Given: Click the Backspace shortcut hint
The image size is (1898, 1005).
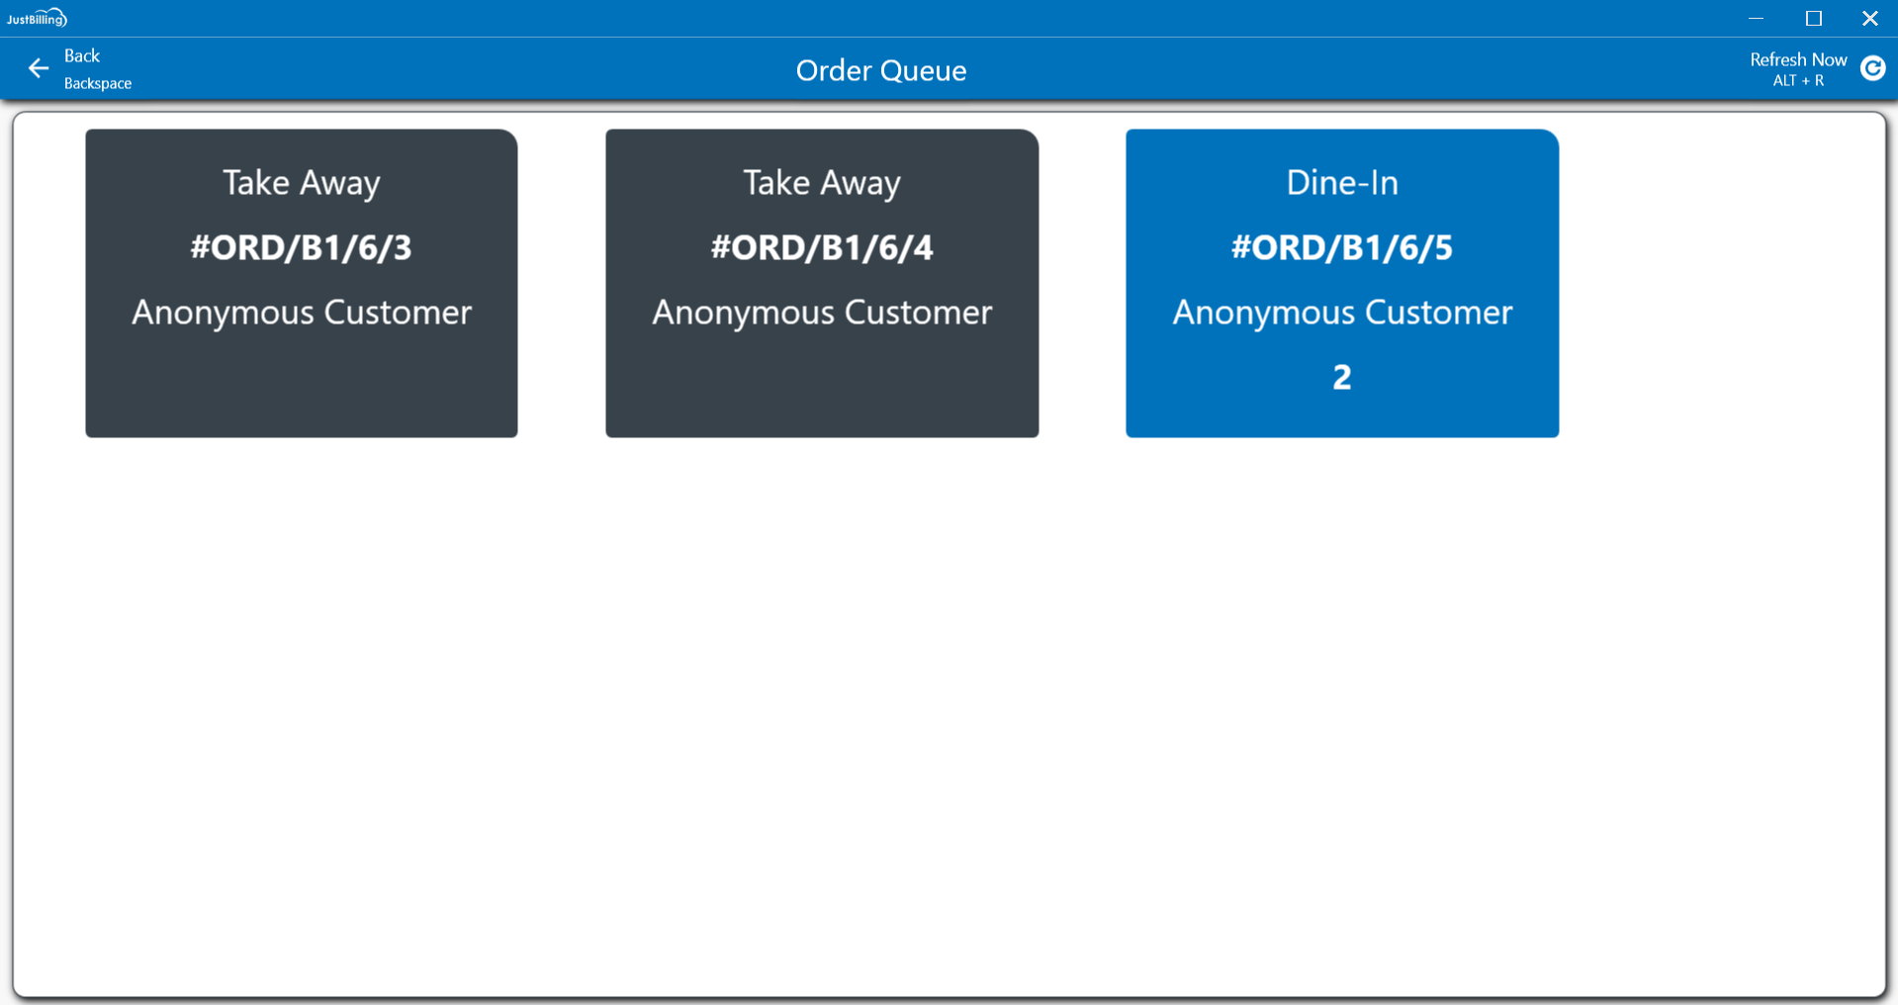Looking at the screenshot, I should click(x=98, y=84).
